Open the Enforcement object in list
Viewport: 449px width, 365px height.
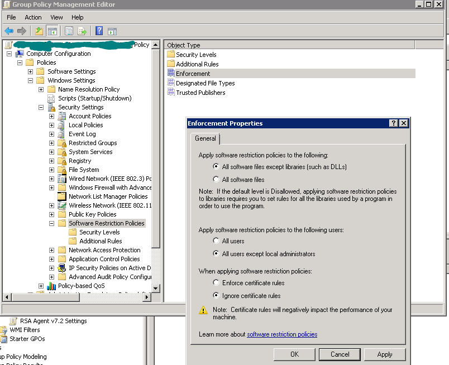click(193, 74)
